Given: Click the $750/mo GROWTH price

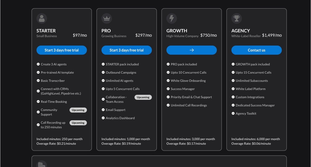Looking at the screenshot, I should (209, 35).
